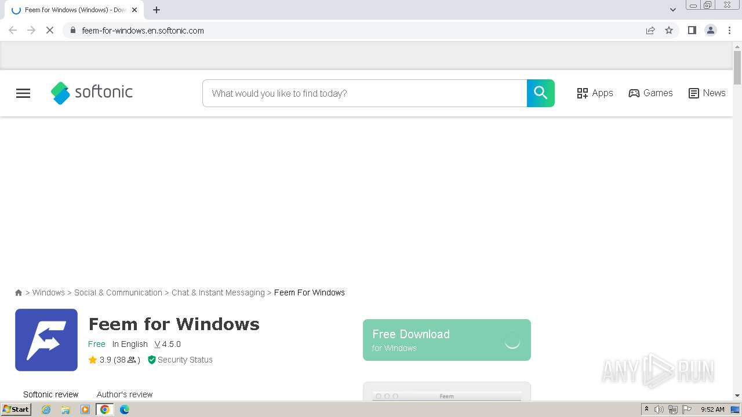Click the taskbar clock 9:52 AM

[x=712, y=409]
